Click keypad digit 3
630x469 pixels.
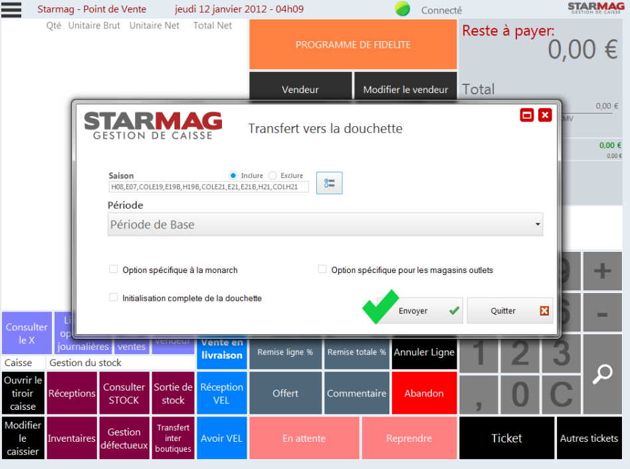(x=562, y=354)
